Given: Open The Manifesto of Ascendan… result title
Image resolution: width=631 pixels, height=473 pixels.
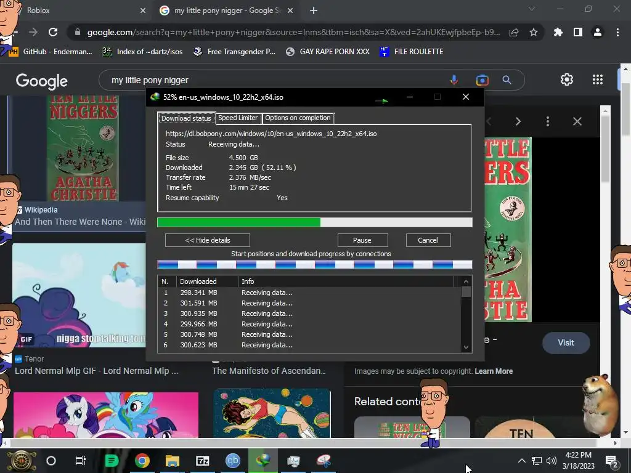Looking at the screenshot, I should [x=269, y=371].
